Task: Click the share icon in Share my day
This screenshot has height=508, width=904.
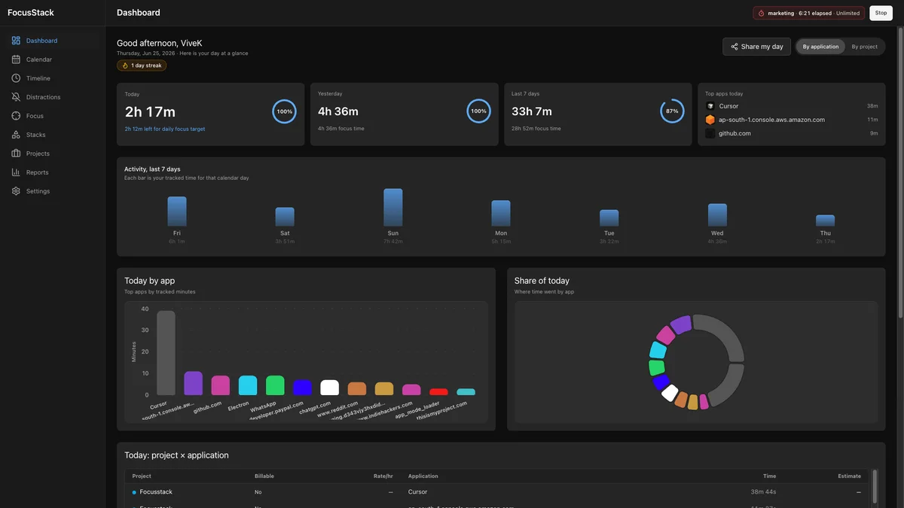Action: coord(734,47)
